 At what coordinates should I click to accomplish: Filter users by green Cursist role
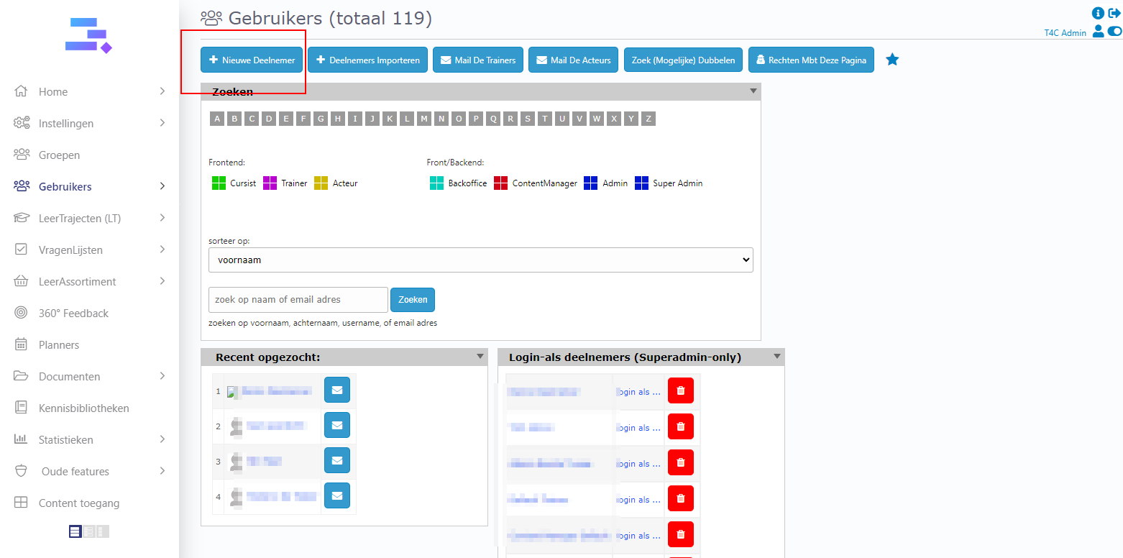(x=219, y=183)
